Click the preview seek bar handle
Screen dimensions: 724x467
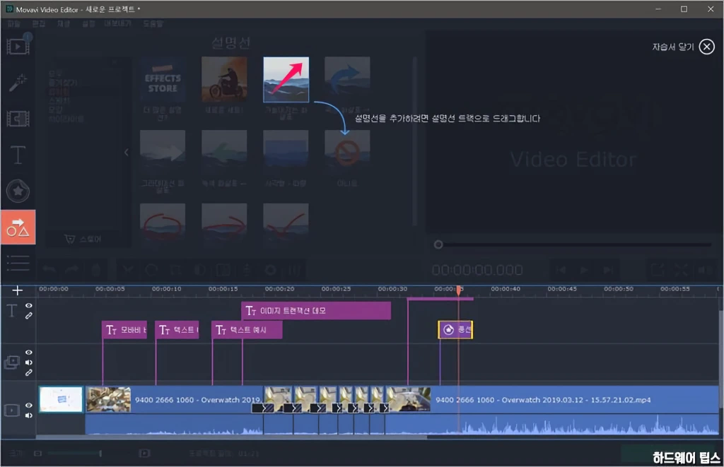[438, 244]
